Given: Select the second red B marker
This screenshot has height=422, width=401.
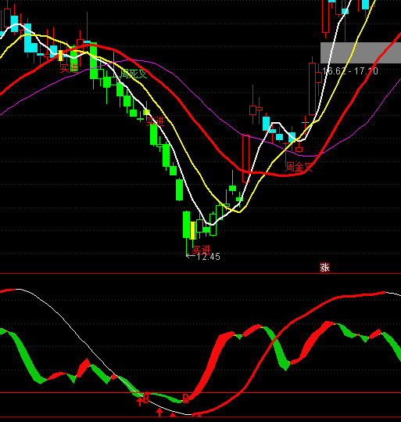Looking at the screenshot, I should [186, 399].
